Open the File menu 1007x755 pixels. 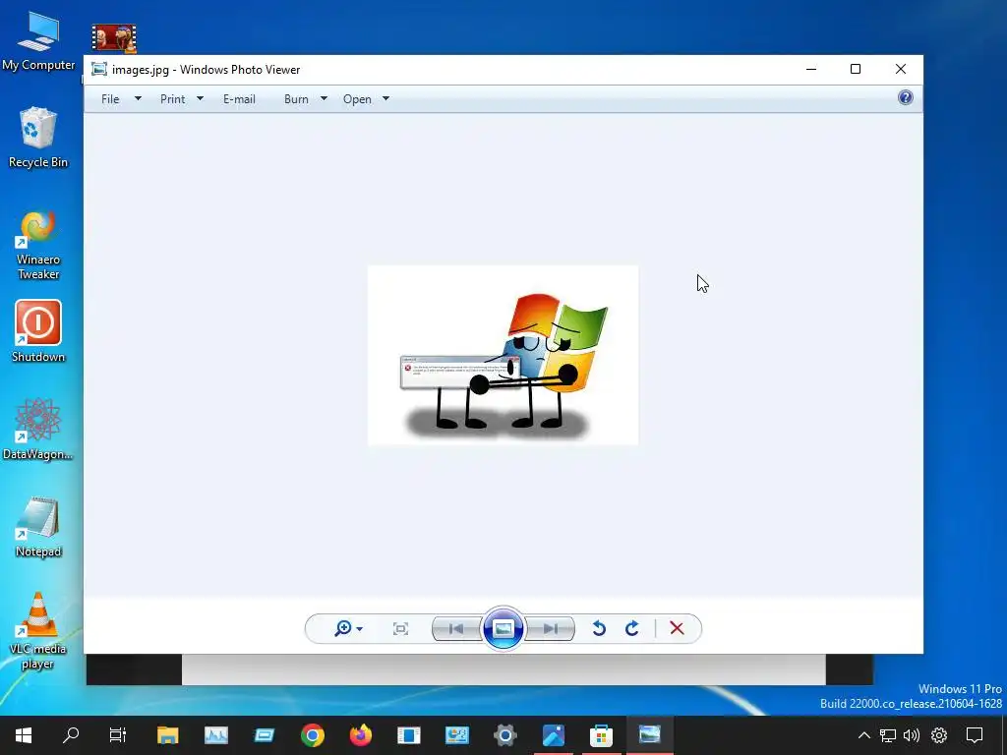point(110,99)
